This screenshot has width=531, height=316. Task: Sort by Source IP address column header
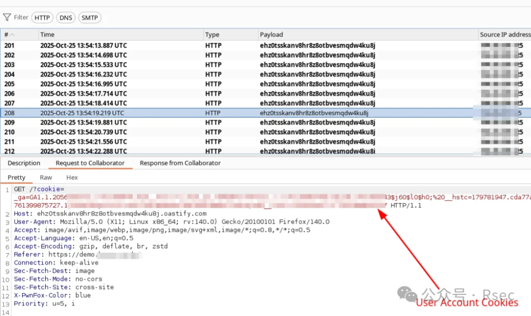point(504,34)
